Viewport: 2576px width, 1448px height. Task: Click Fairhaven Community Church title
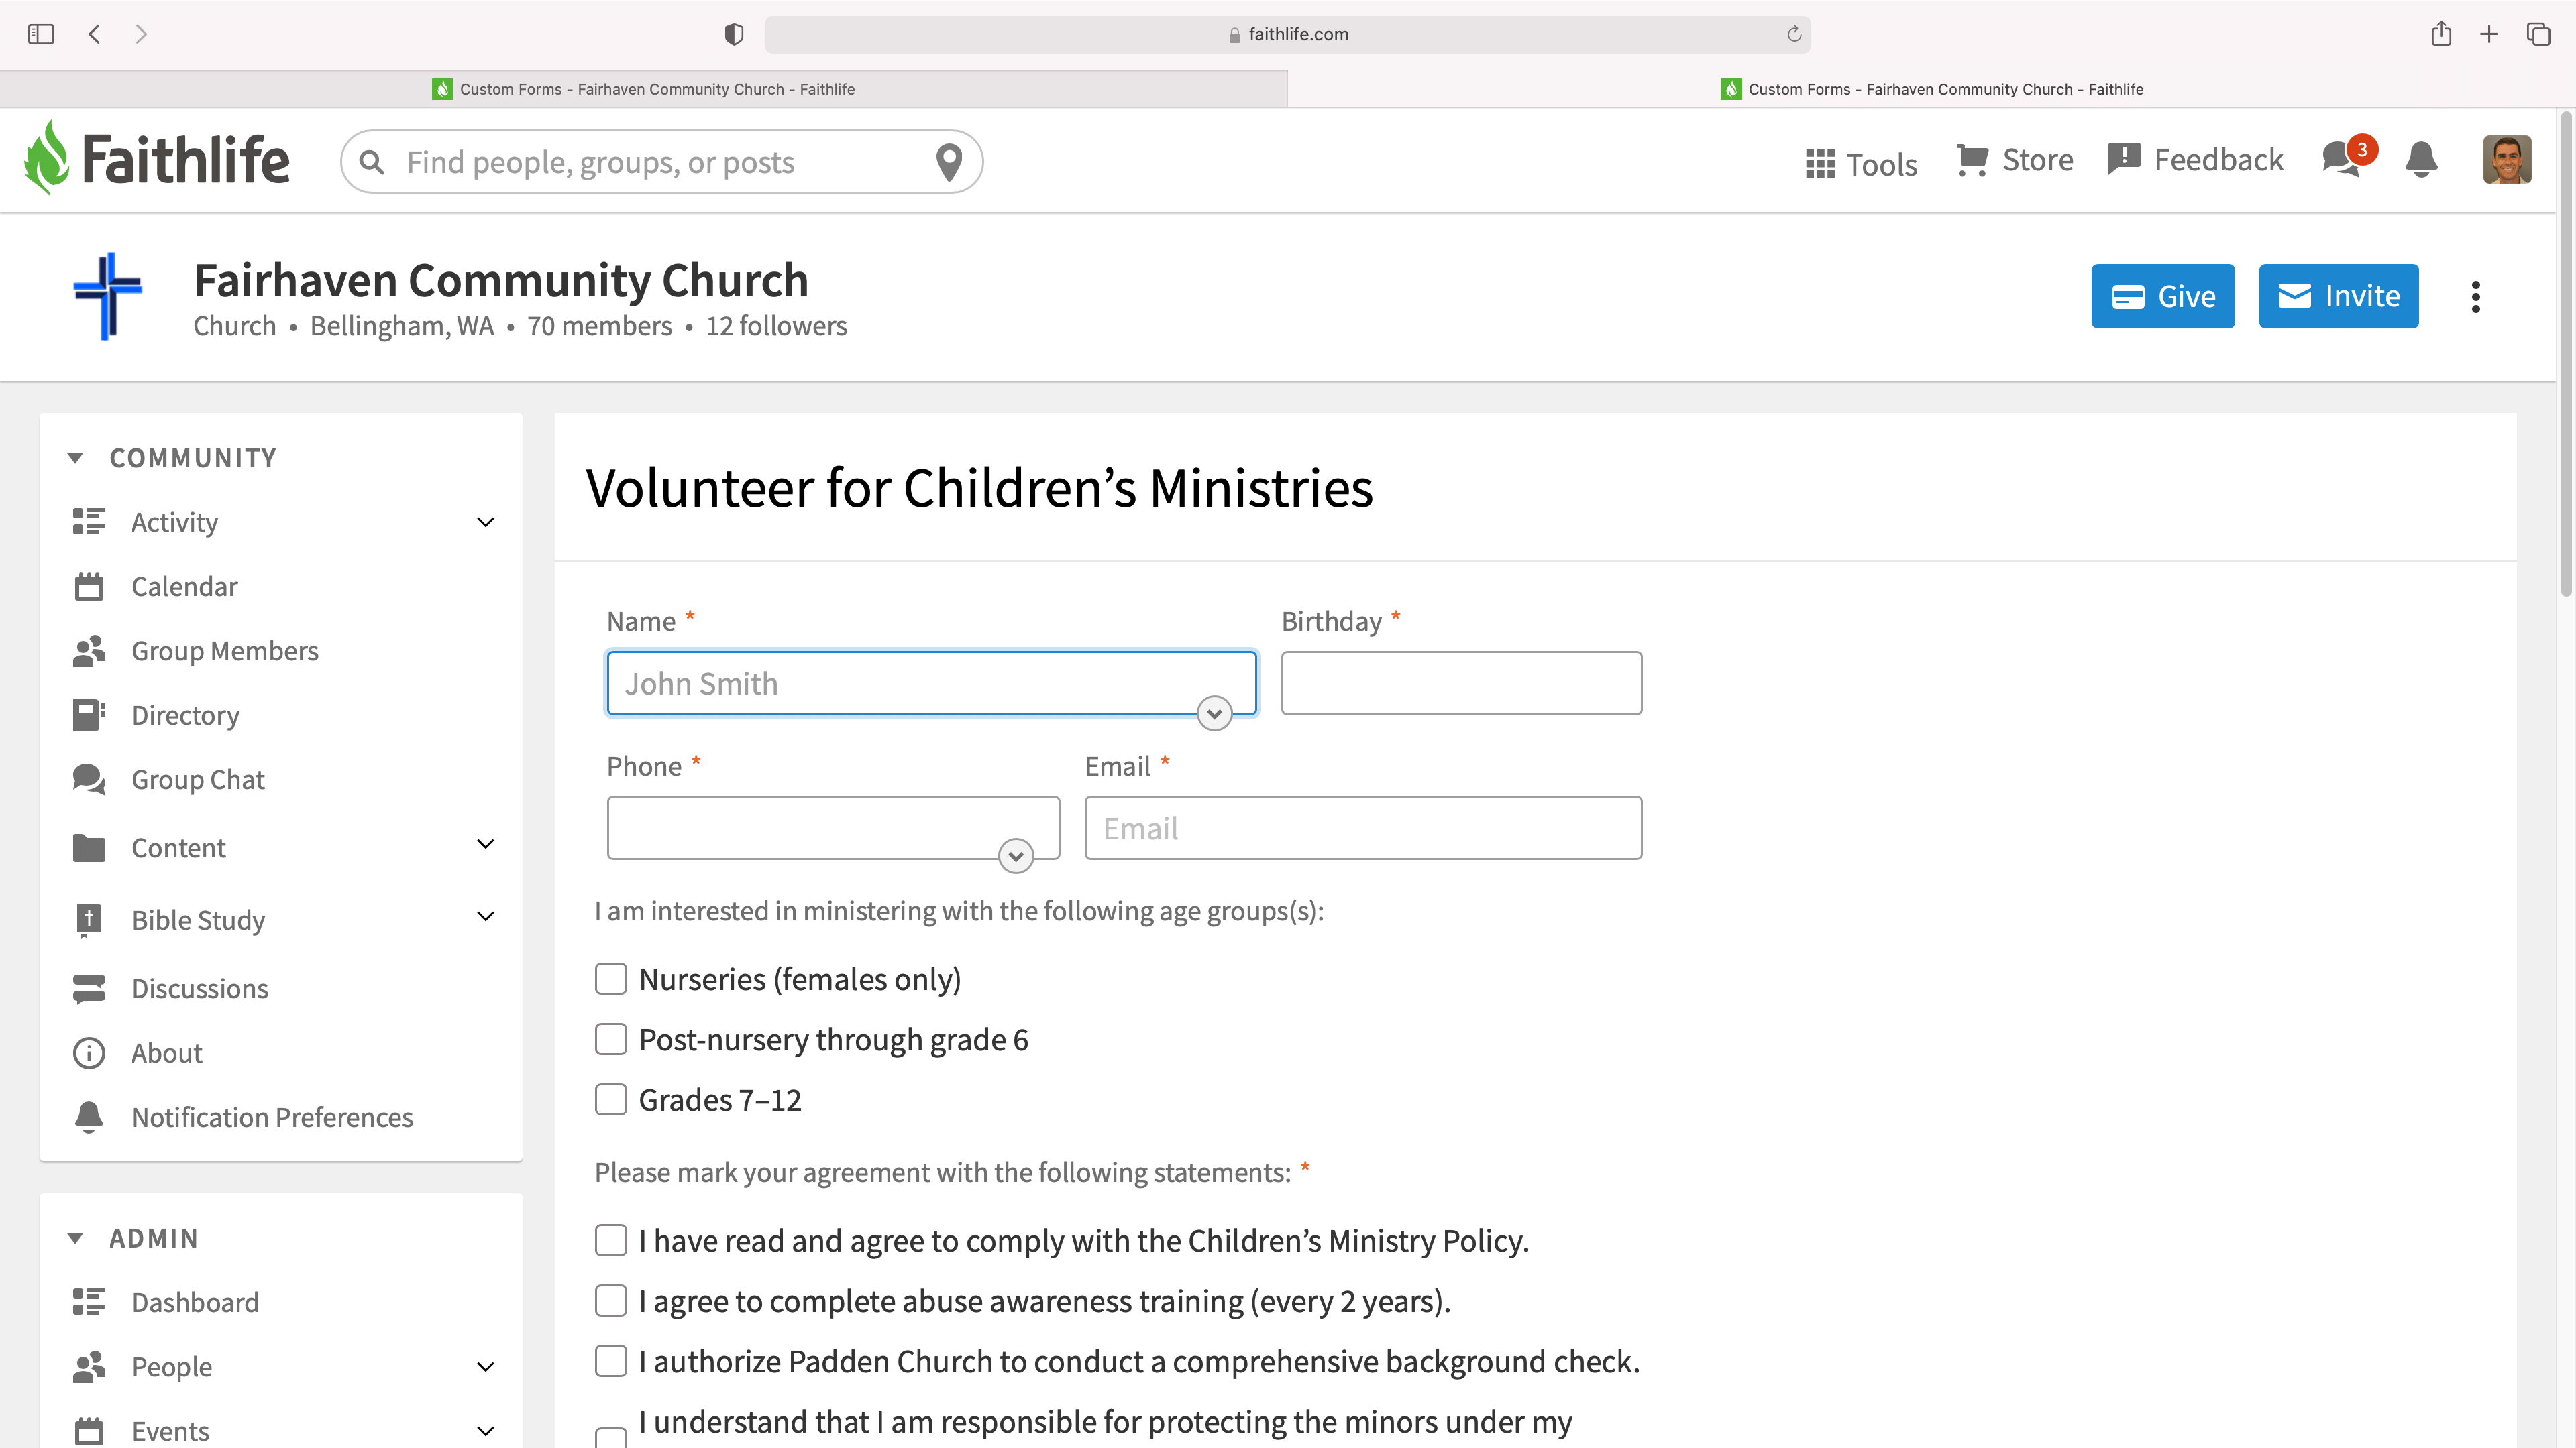(x=501, y=280)
